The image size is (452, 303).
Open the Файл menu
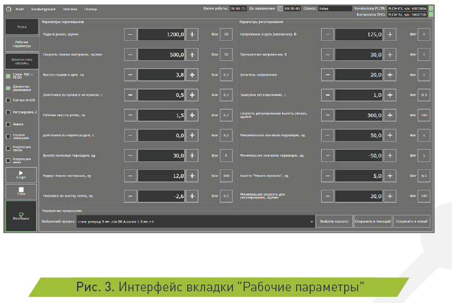pos(20,10)
